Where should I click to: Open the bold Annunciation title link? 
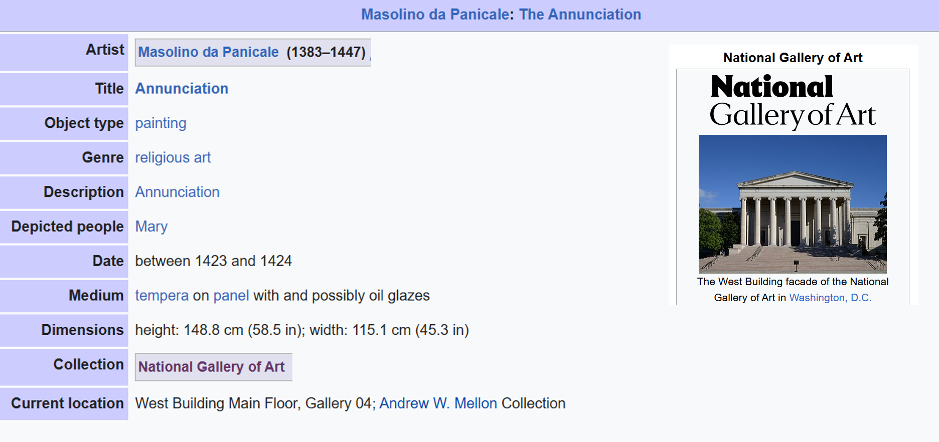pos(182,89)
